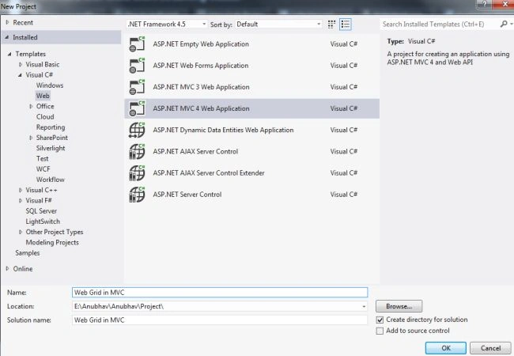Collapse the Visual C# node

(x=20, y=75)
